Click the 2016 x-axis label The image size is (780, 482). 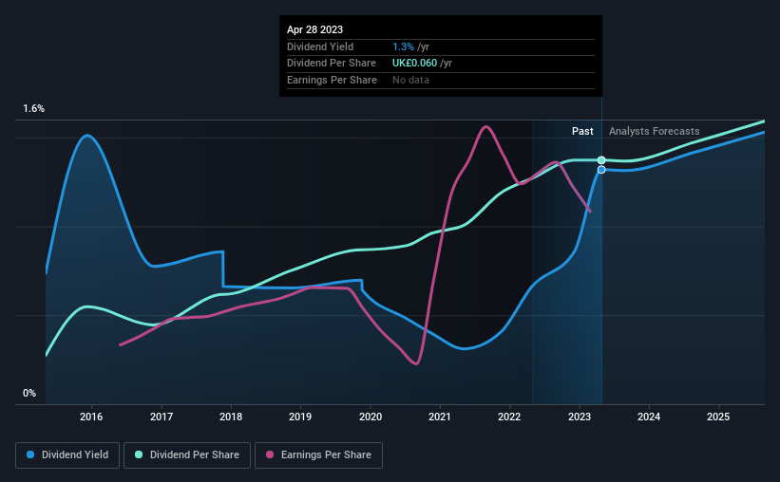pos(91,417)
